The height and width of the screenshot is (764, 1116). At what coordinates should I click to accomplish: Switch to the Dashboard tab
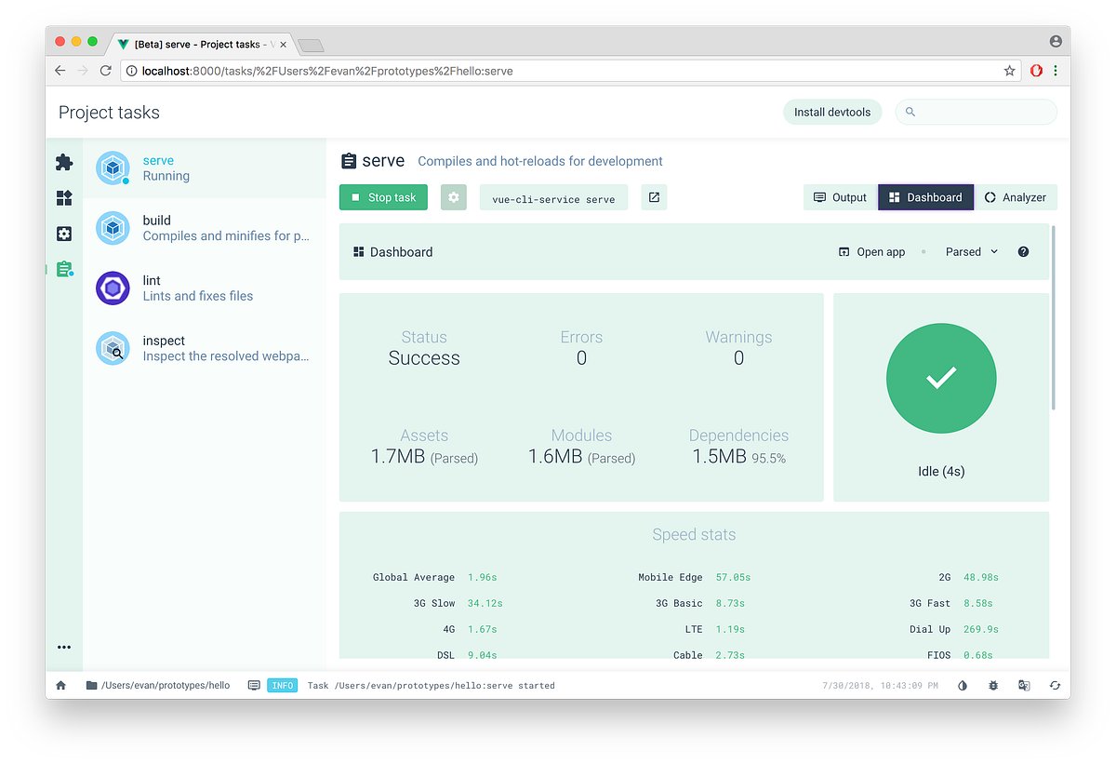click(925, 197)
